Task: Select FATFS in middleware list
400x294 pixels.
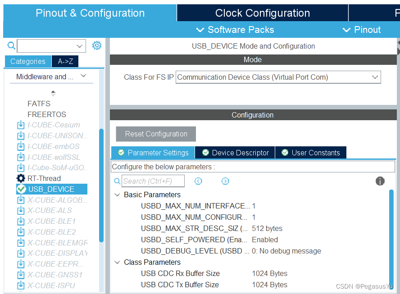Action: coord(39,104)
